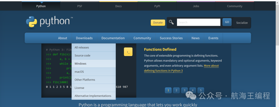This screenshot has height=107, width=279.
Task: Launch the interactive shell icon button
Action: pyautogui.click(x=128, y=52)
